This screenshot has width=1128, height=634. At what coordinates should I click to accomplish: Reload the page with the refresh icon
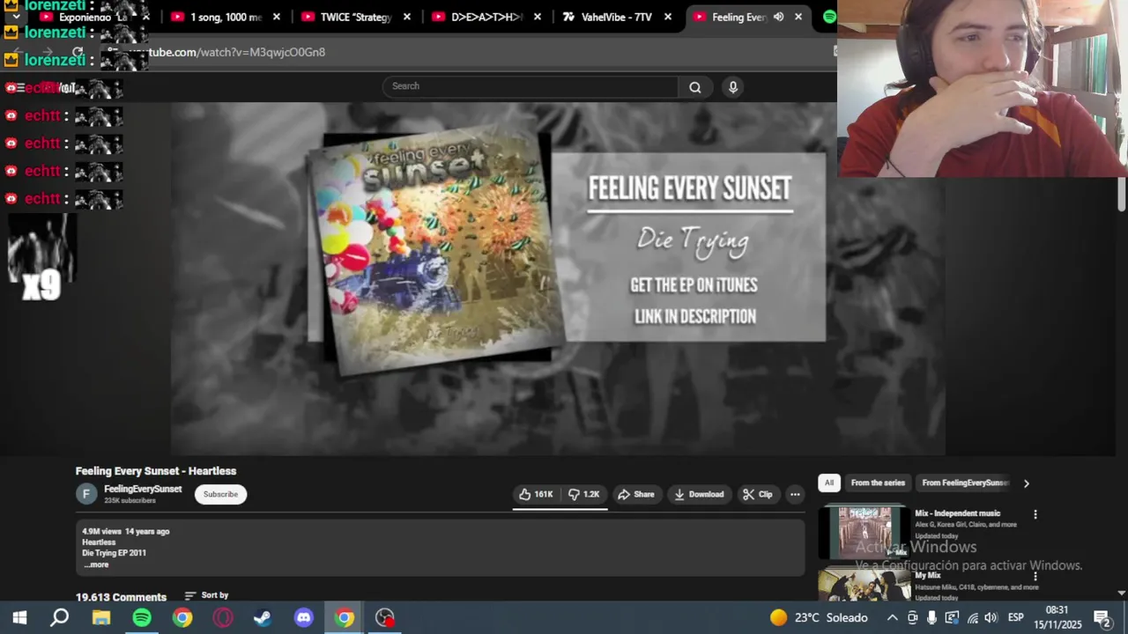point(78,52)
